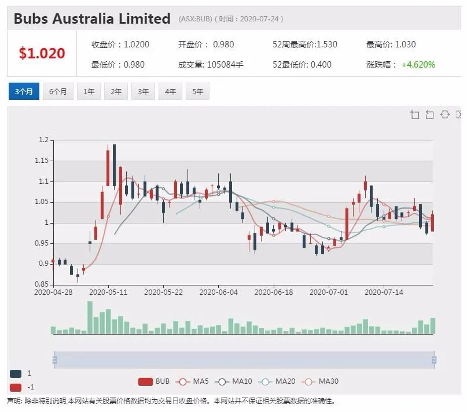Click 开盘价: 0.980 value
The height and width of the screenshot is (412, 467).
(206, 44)
